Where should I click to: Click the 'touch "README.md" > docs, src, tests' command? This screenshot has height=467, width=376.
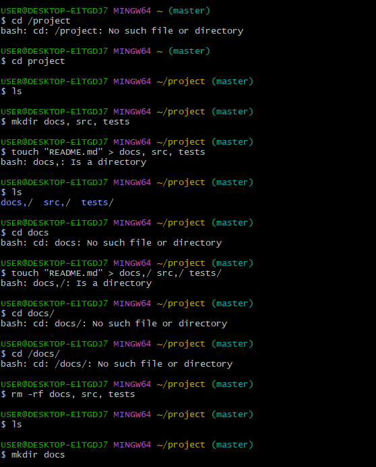(103, 152)
